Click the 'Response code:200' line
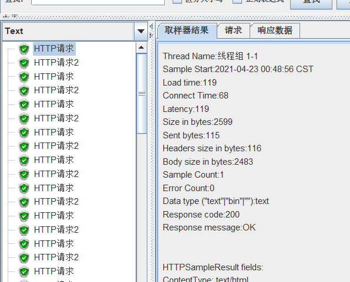The width and height of the screenshot is (350, 282). point(201,215)
